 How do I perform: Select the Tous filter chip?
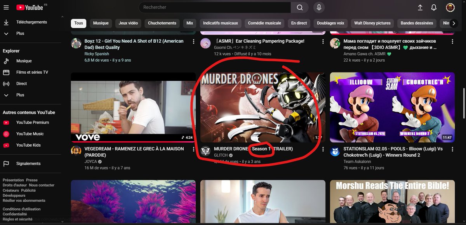pos(78,23)
